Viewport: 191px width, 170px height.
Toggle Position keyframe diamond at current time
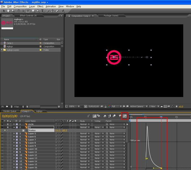[5, 130]
